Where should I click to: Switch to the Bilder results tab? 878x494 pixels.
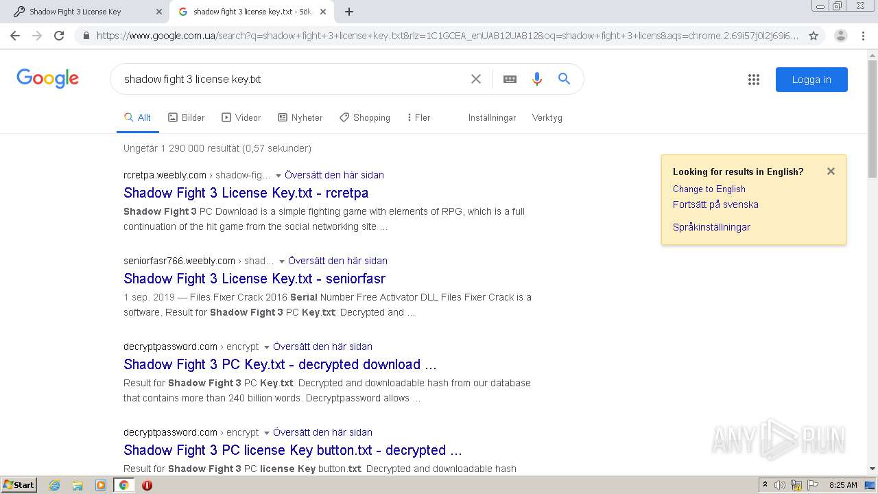(x=187, y=117)
